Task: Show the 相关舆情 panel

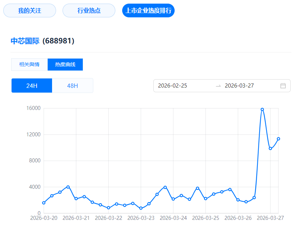Action: point(29,64)
